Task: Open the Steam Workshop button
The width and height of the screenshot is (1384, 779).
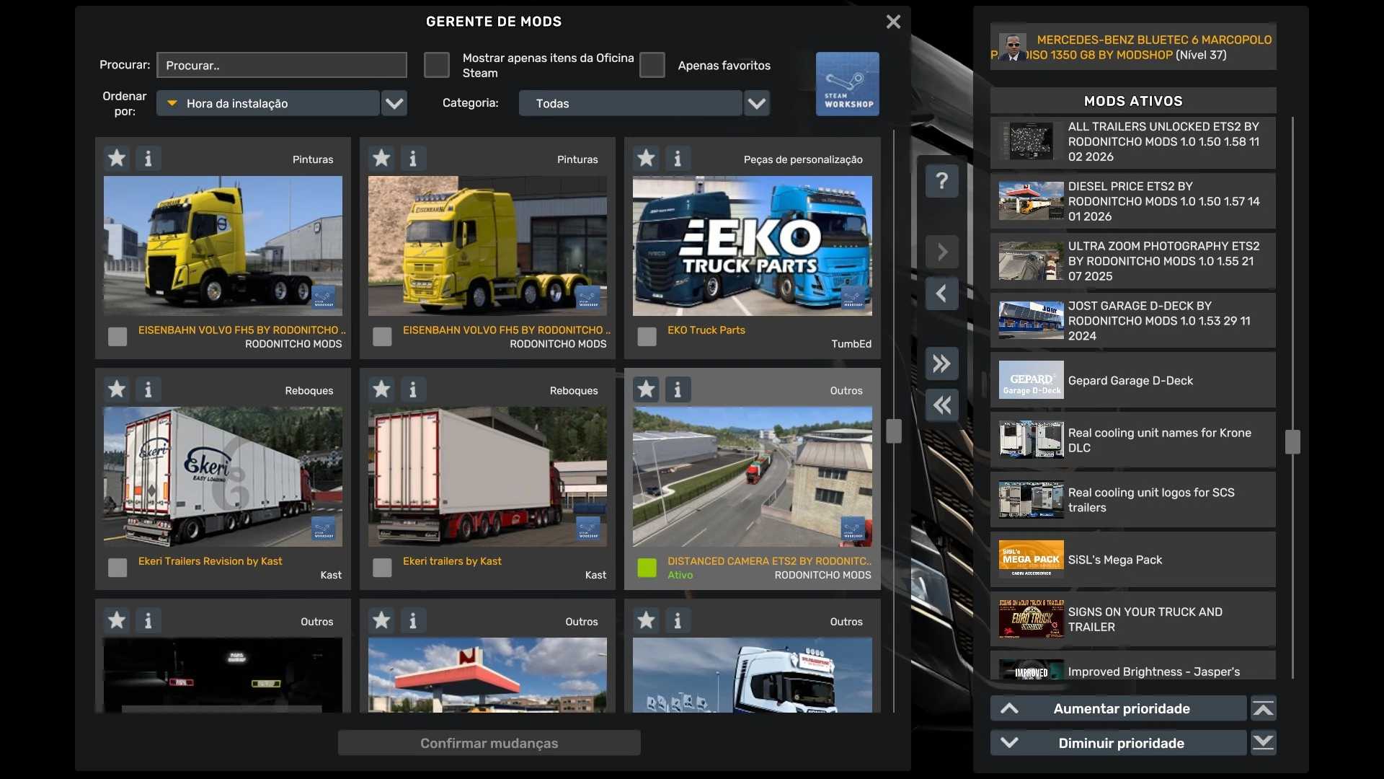Action: [847, 84]
